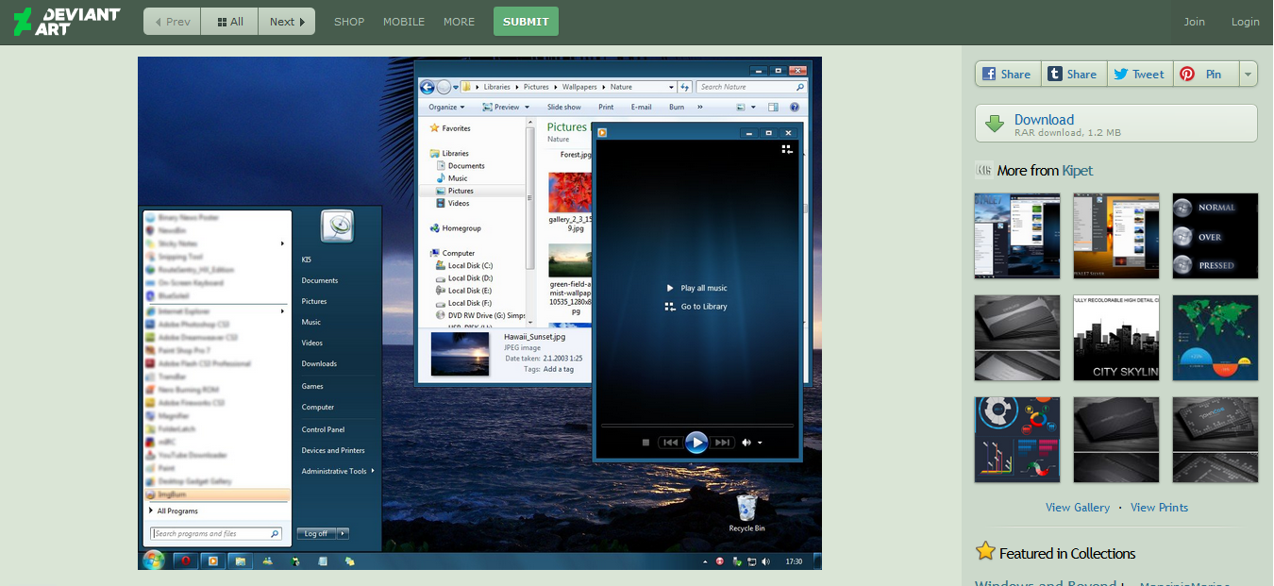This screenshot has width=1274, height=586.
Task: Click the user account picture in Start menu
Action: pyautogui.click(x=337, y=226)
